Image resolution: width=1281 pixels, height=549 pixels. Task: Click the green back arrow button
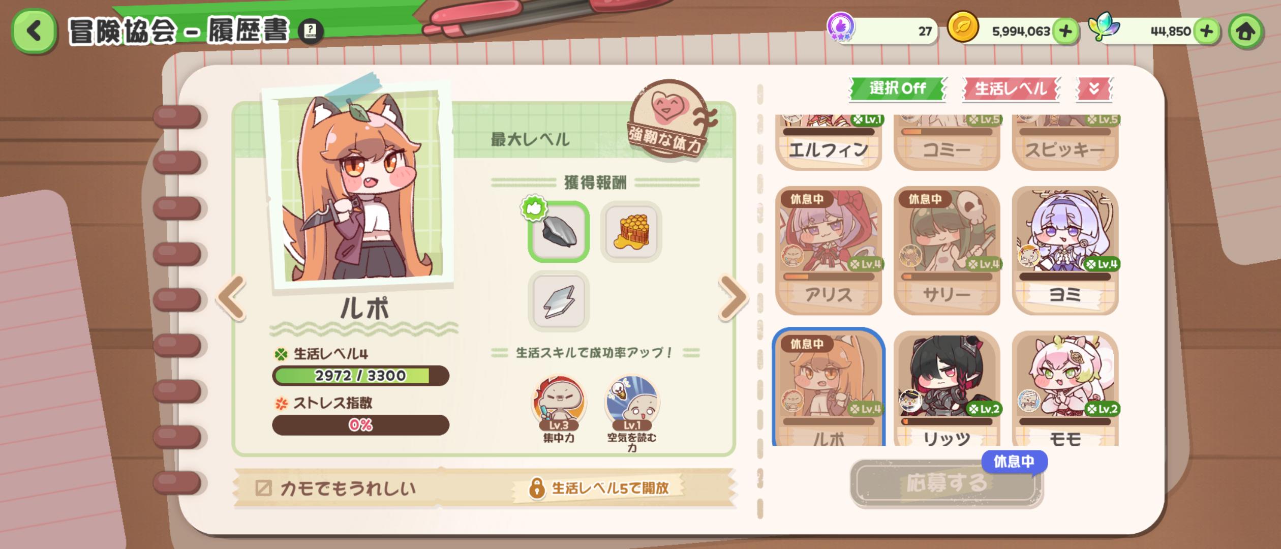point(34,32)
